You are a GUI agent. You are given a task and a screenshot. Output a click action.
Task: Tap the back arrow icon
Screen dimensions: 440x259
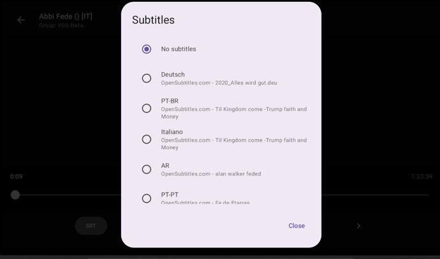[x=21, y=20]
